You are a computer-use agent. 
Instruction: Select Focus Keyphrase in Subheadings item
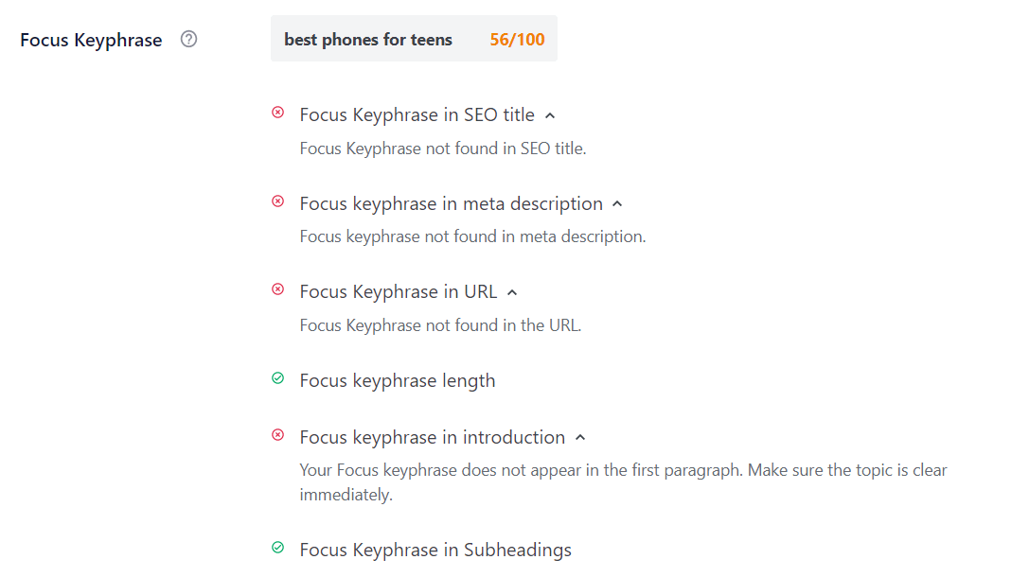click(435, 549)
